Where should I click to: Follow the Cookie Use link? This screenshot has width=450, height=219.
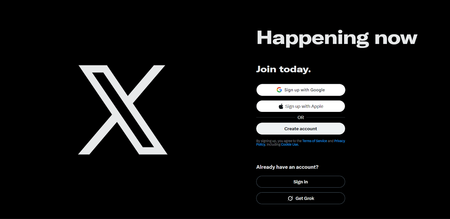290,145
